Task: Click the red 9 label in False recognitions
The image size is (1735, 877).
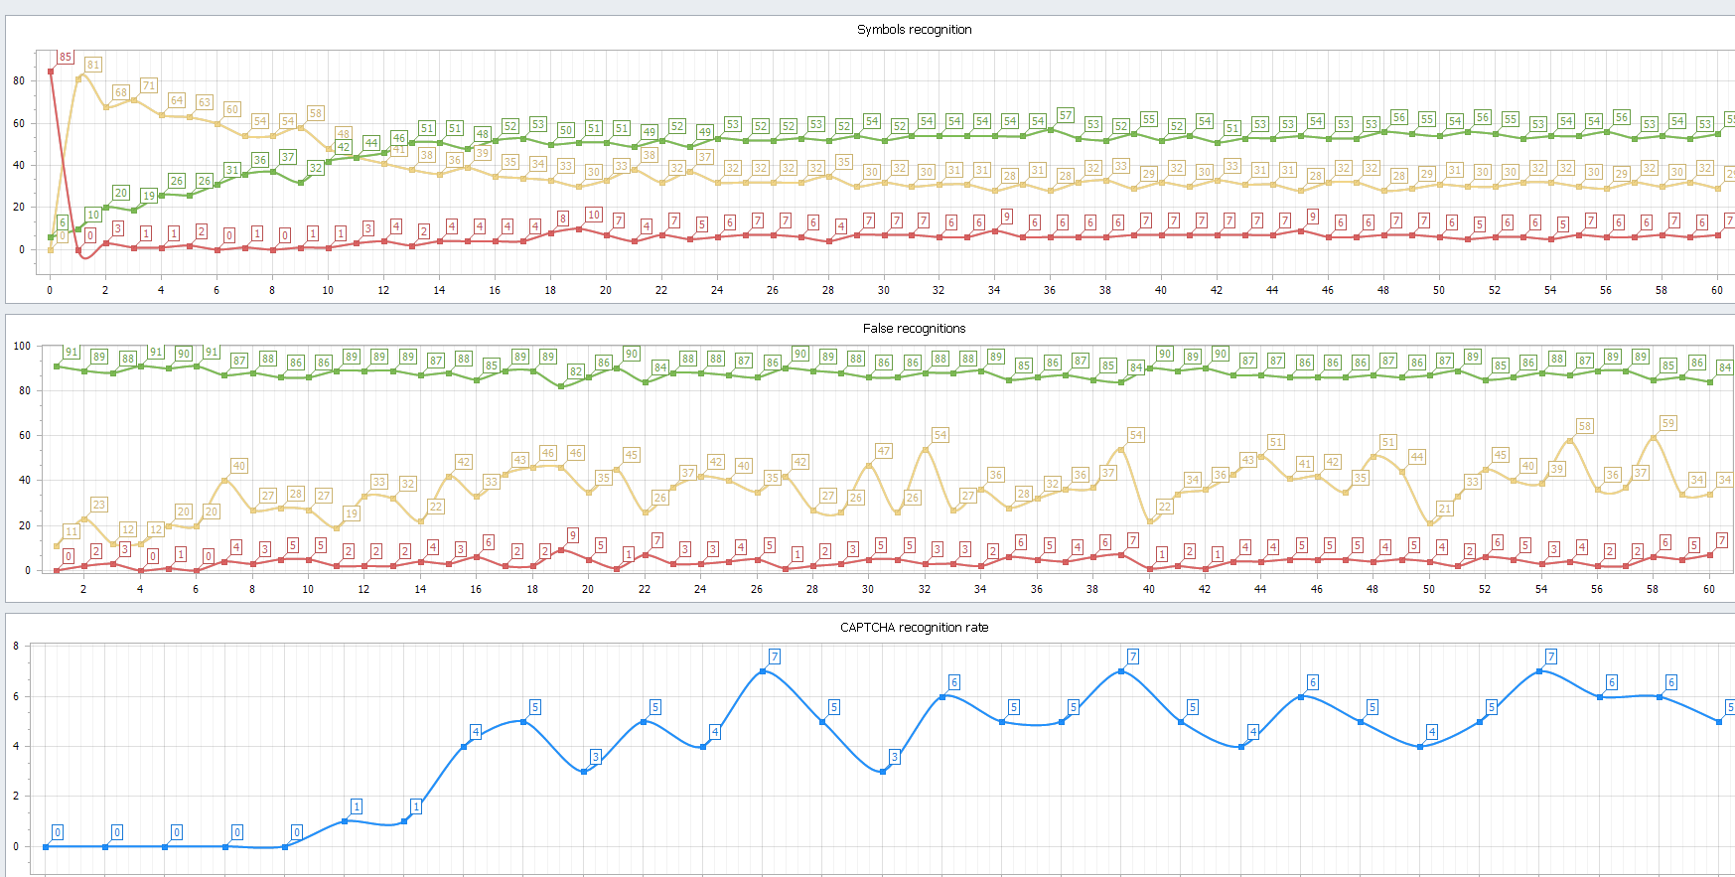Action: 573,535
